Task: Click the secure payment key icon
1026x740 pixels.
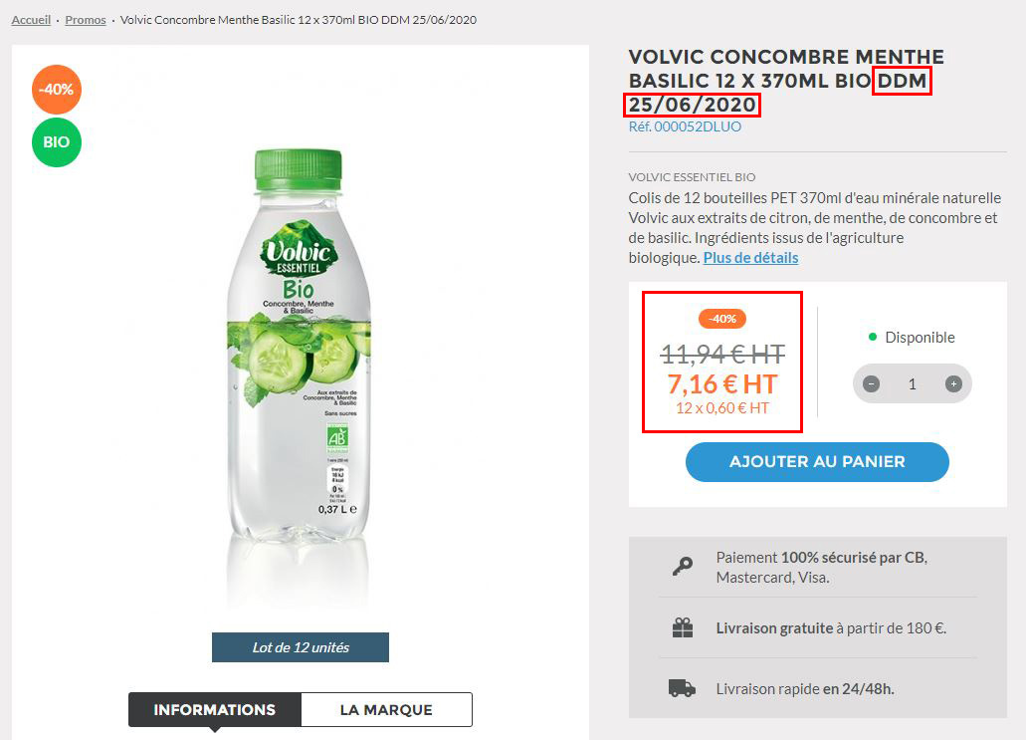Action: click(x=683, y=567)
